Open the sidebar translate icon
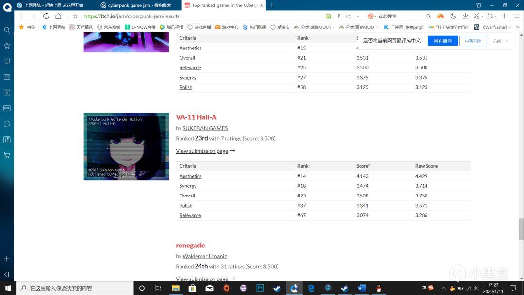524x295 pixels. pos(7,140)
